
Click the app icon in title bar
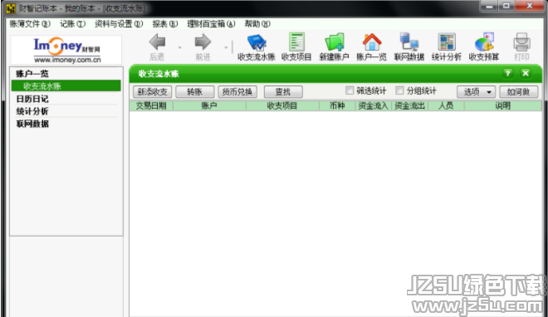pyautogui.click(x=11, y=8)
